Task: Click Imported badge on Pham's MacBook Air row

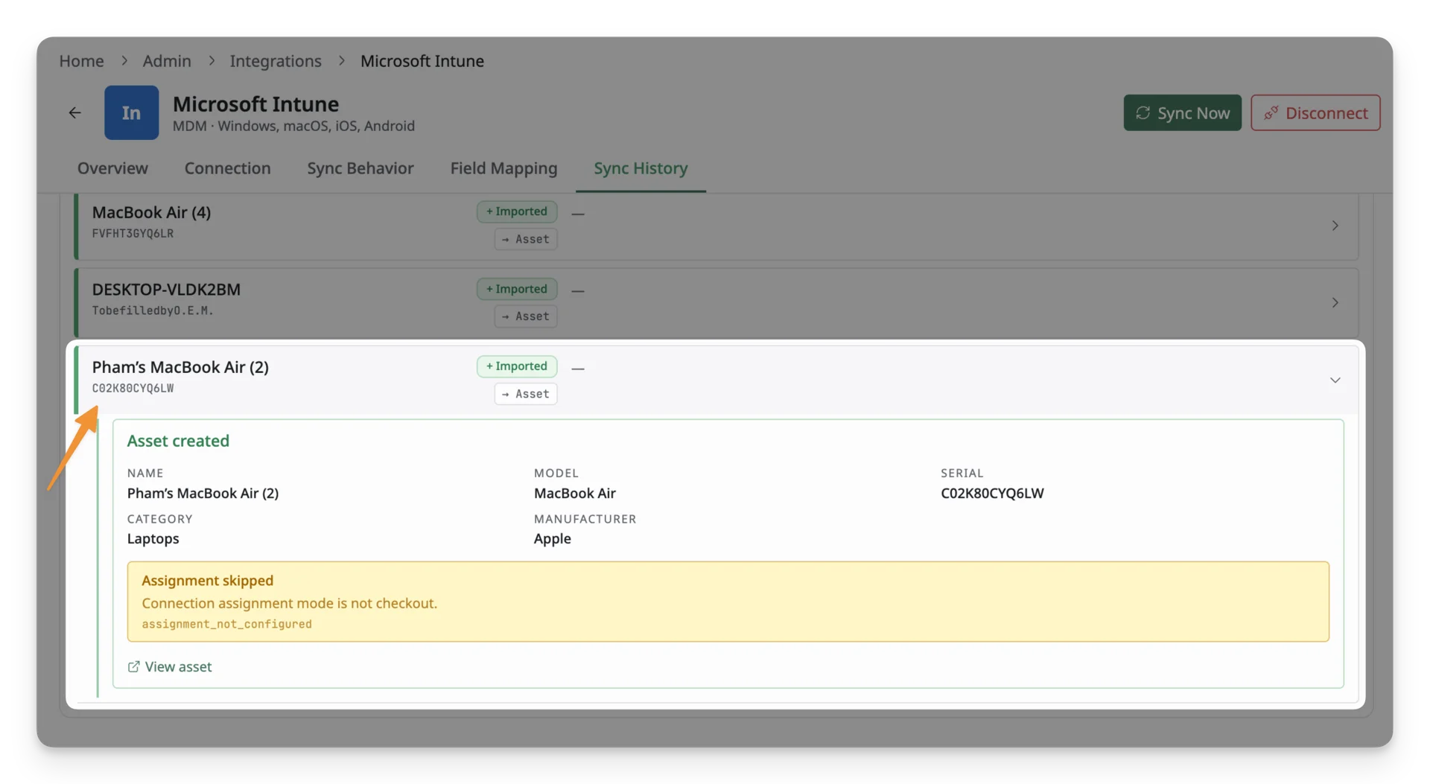Action: [x=517, y=366]
